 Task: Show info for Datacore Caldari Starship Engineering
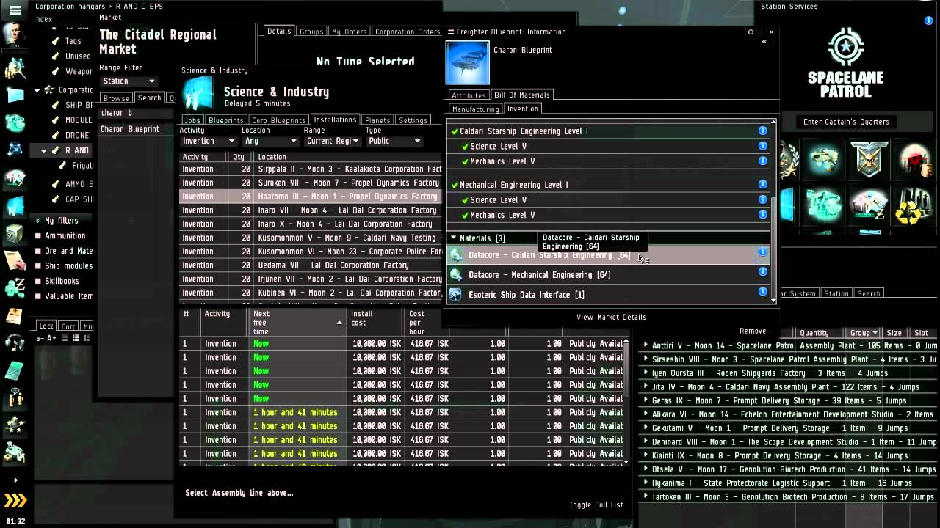[762, 252]
